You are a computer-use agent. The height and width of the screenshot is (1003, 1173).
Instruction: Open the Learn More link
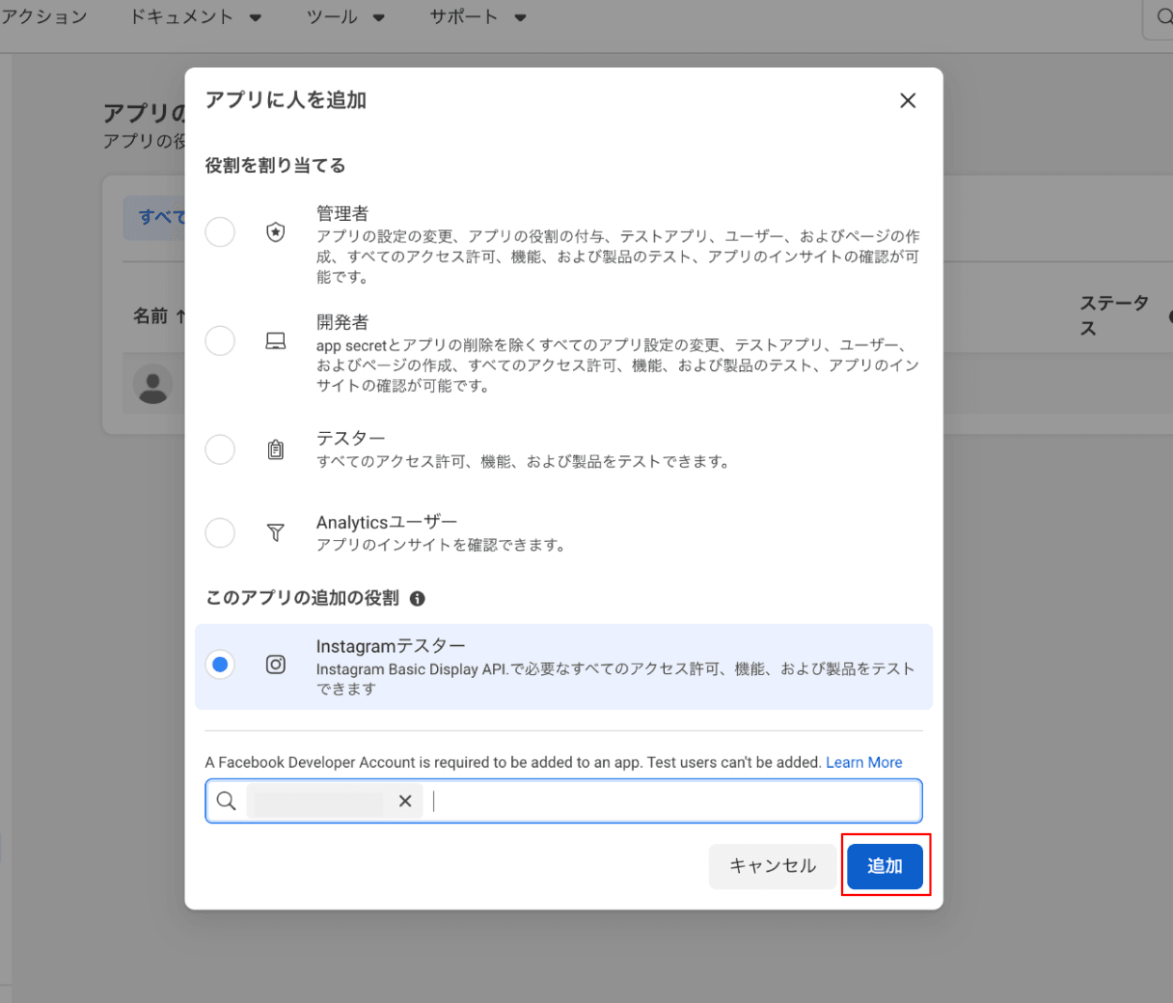click(863, 762)
